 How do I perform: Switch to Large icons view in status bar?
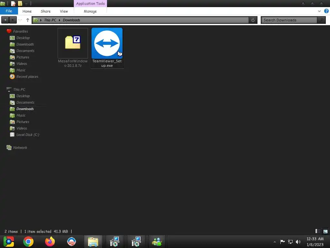(x=325, y=231)
